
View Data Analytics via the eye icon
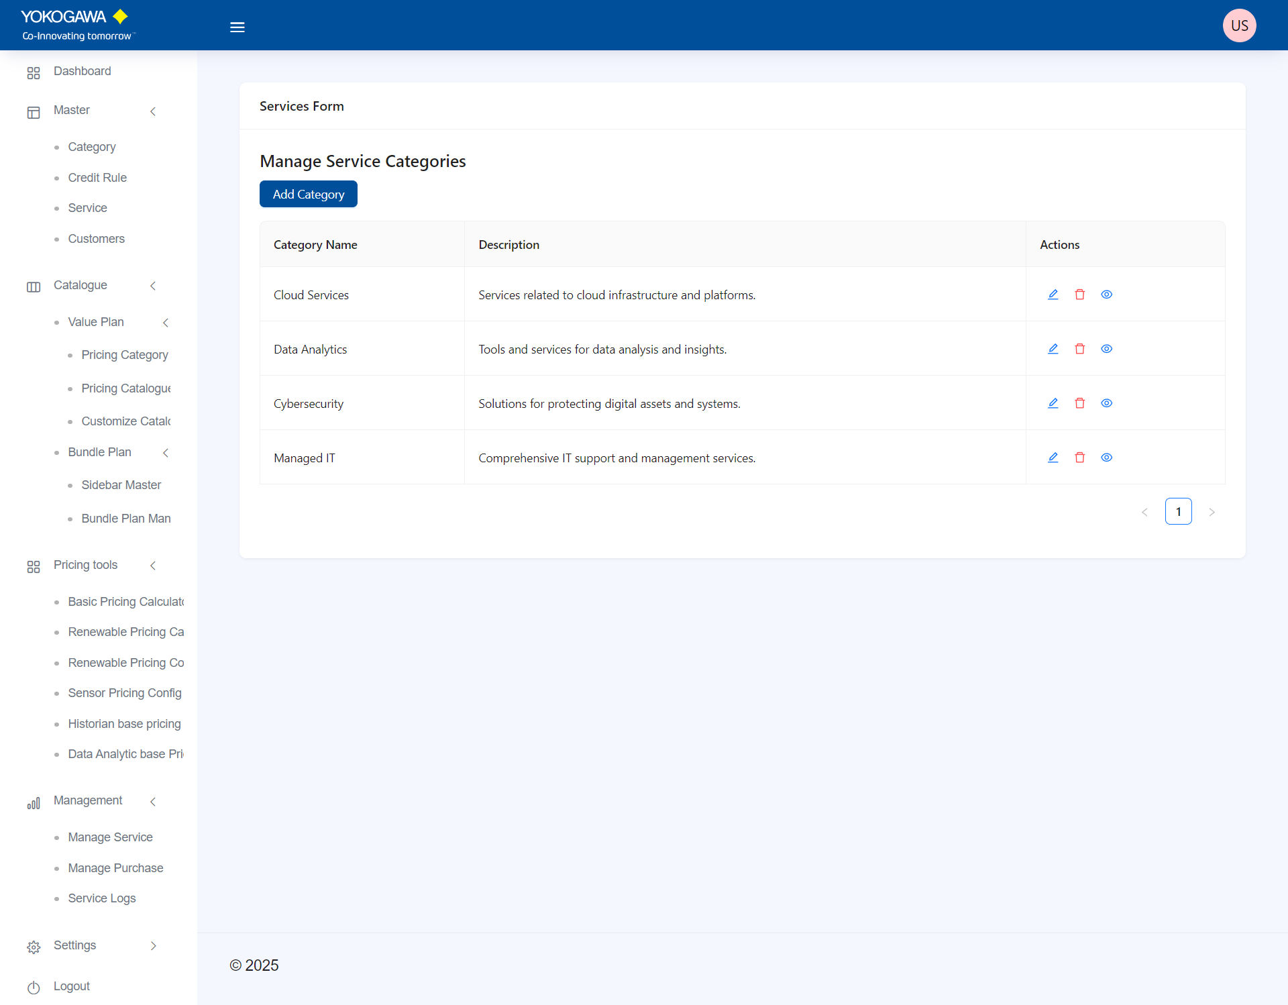[1106, 349]
